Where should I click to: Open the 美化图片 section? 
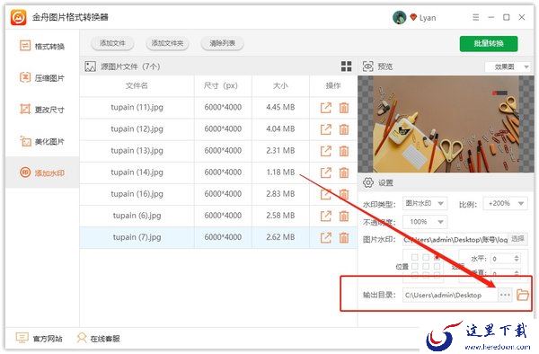(x=42, y=141)
